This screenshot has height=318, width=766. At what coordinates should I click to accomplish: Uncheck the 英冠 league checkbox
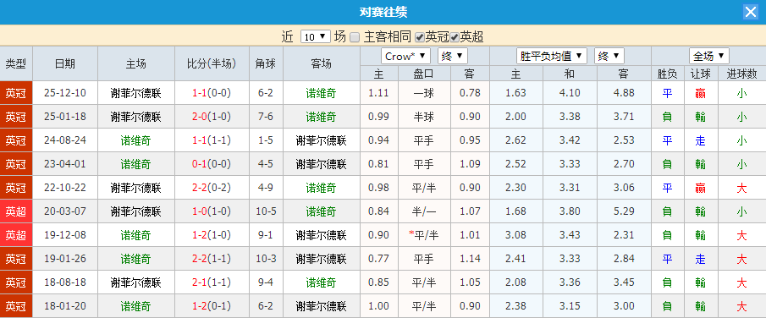click(419, 37)
